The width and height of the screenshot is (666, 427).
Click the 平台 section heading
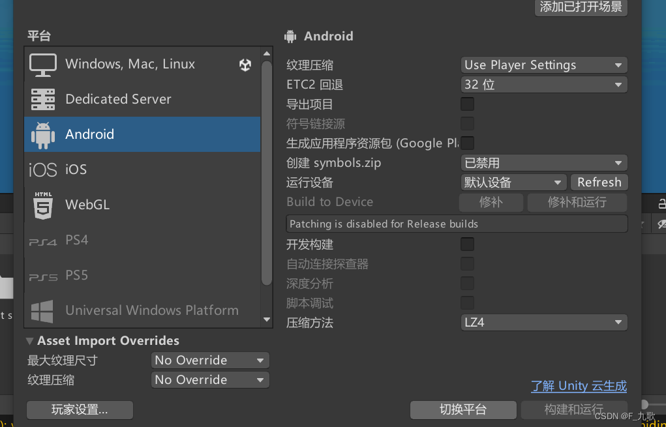[39, 36]
